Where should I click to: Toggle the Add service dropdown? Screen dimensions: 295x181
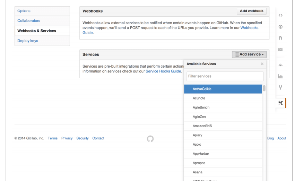pyautogui.click(x=249, y=54)
